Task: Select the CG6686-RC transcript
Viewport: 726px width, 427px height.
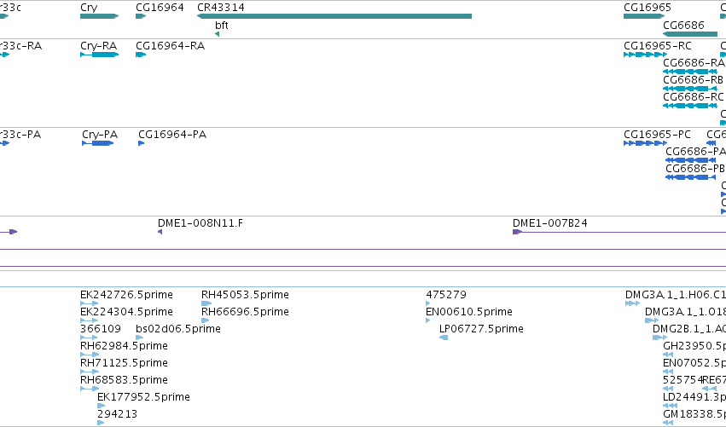Action: [690, 106]
